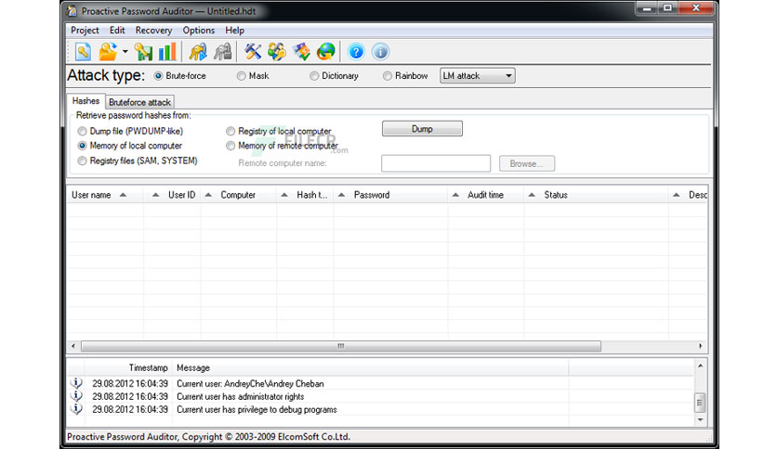Open the statistics bar chart icon
This screenshot has height=449, width=777.
[167, 52]
